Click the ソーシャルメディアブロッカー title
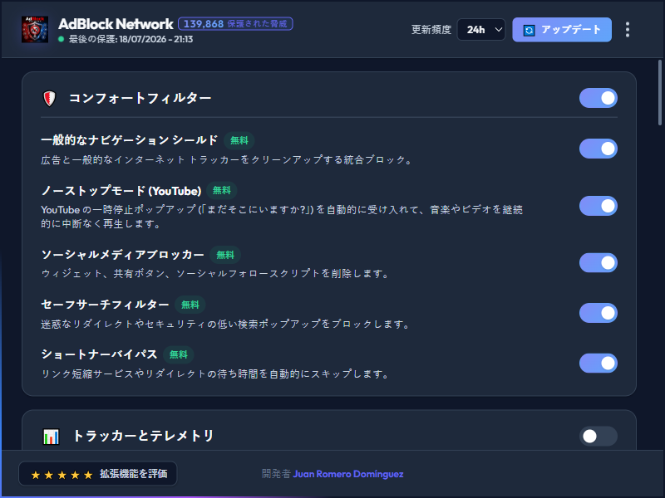Viewport: 665px width, 498px height. [x=122, y=255]
